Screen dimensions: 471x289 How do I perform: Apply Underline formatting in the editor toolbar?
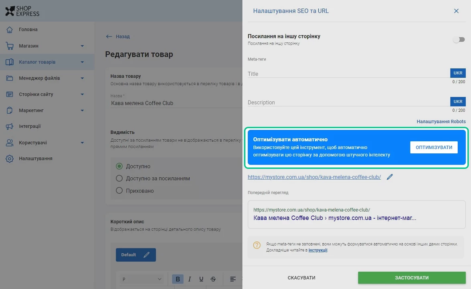[201, 279]
